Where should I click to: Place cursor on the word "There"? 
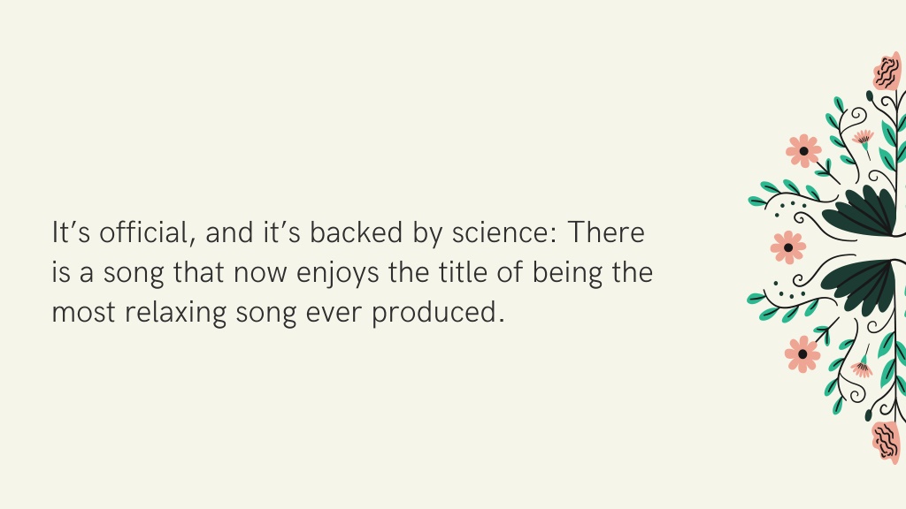(606, 232)
